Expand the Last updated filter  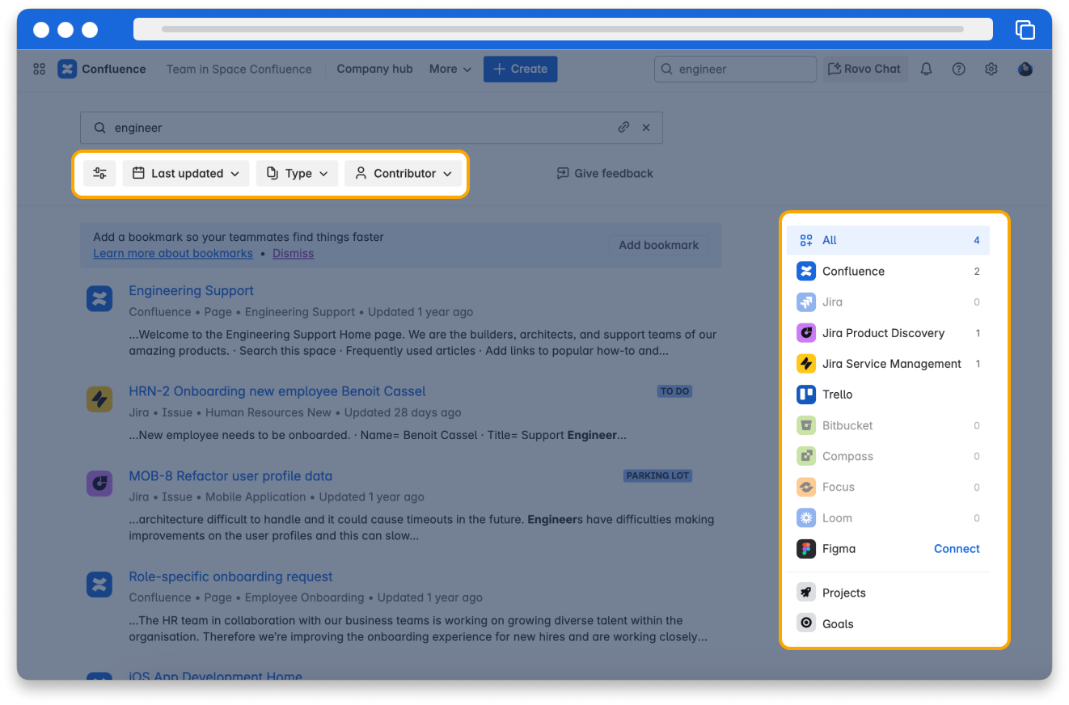pos(186,173)
